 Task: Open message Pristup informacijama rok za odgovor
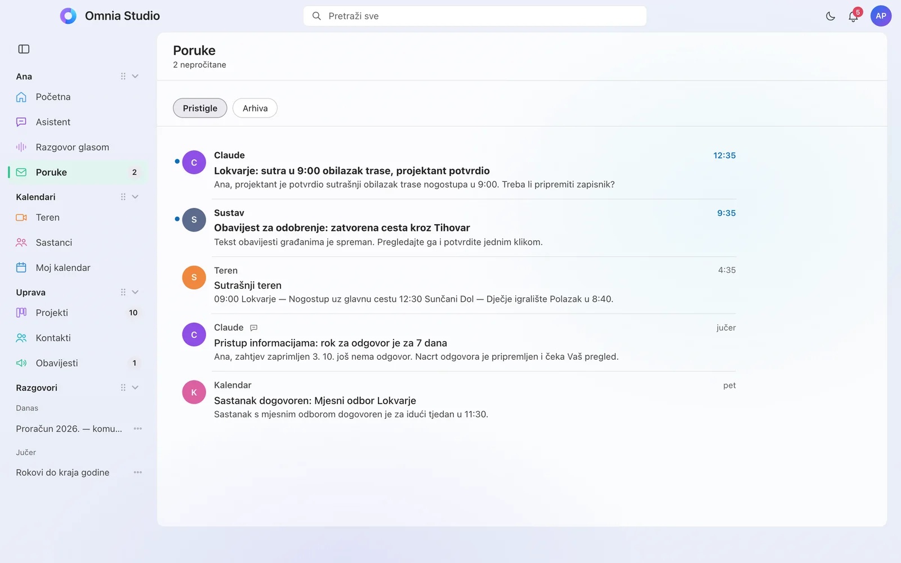click(455, 342)
